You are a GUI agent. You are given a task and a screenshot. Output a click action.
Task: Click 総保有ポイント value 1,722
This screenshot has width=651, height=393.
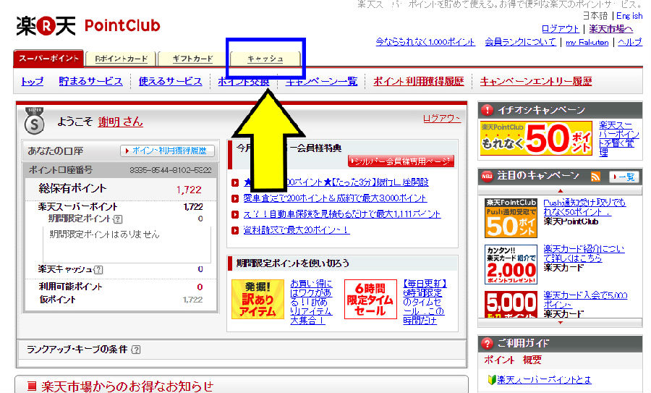pyautogui.click(x=189, y=190)
